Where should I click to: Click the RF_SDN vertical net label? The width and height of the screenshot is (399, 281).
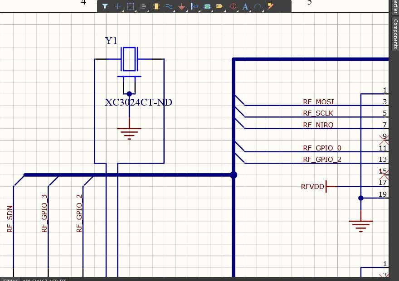(x=10, y=218)
